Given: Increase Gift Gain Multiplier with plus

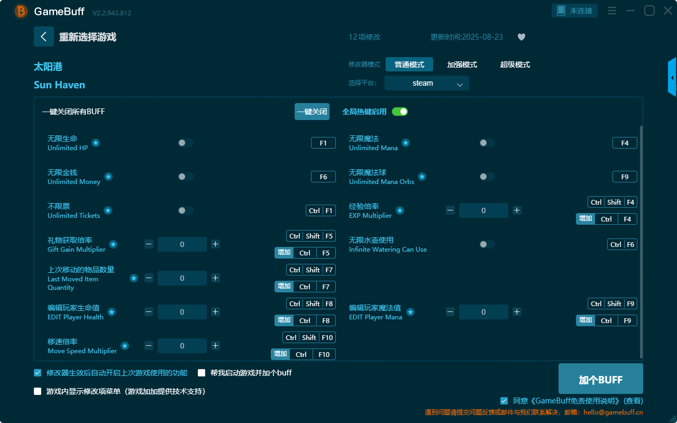Looking at the screenshot, I should point(215,244).
